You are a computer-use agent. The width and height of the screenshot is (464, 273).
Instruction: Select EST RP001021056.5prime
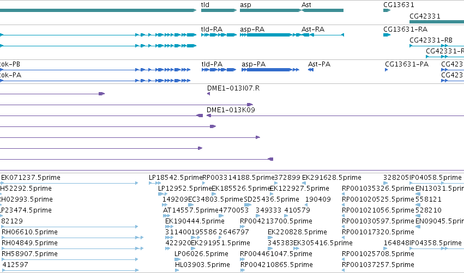pyautogui.click(x=378, y=210)
